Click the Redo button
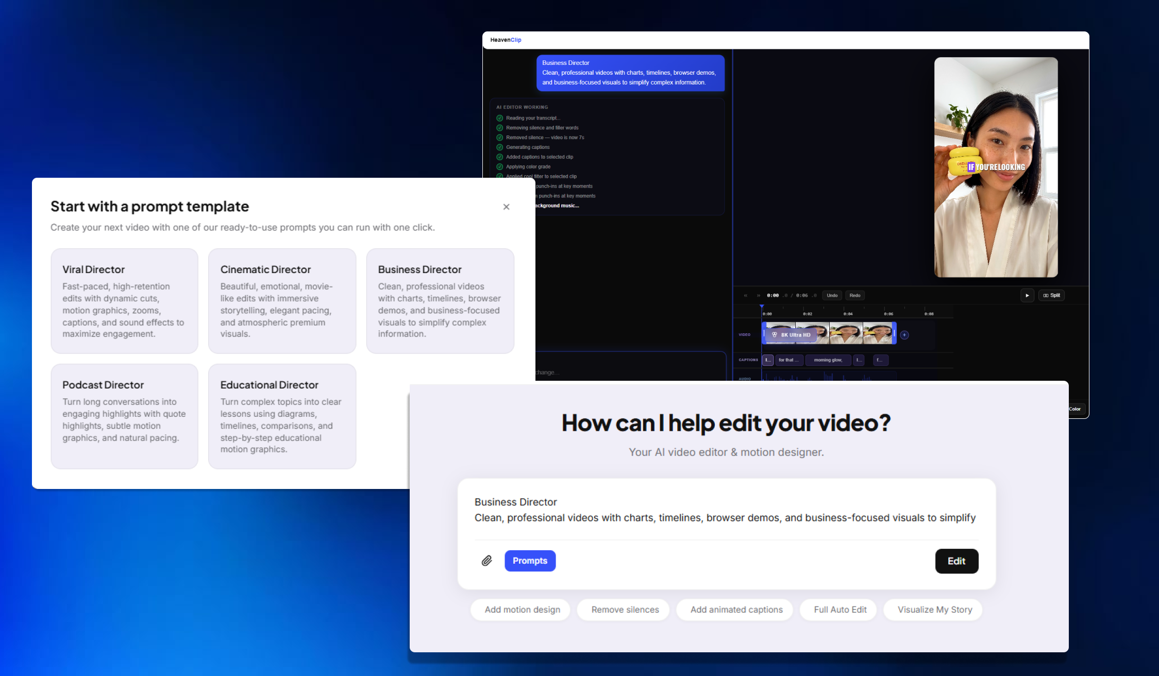The height and width of the screenshot is (676, 1159). pyautogui.click(x=854, y=295)
